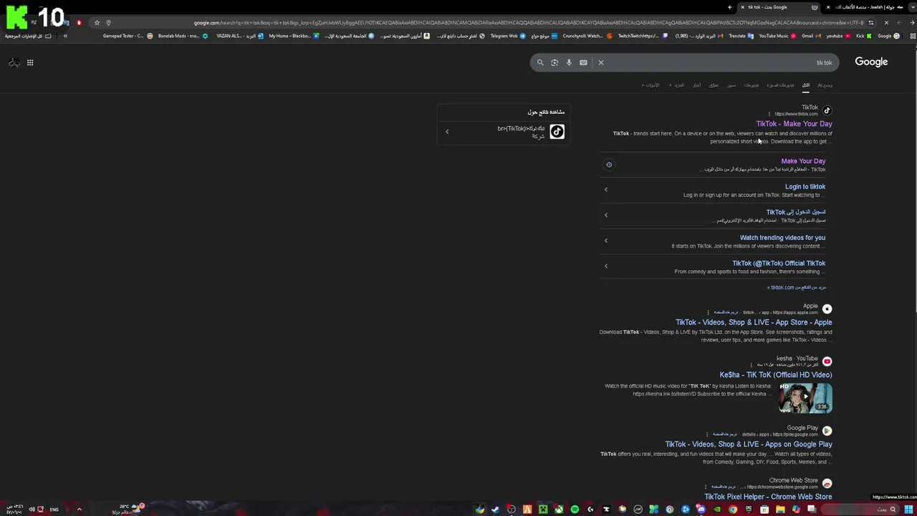The height and width of the screenshot is (516, 917).
Task: Bookmark this page with star icon
Action: (97, 22)
